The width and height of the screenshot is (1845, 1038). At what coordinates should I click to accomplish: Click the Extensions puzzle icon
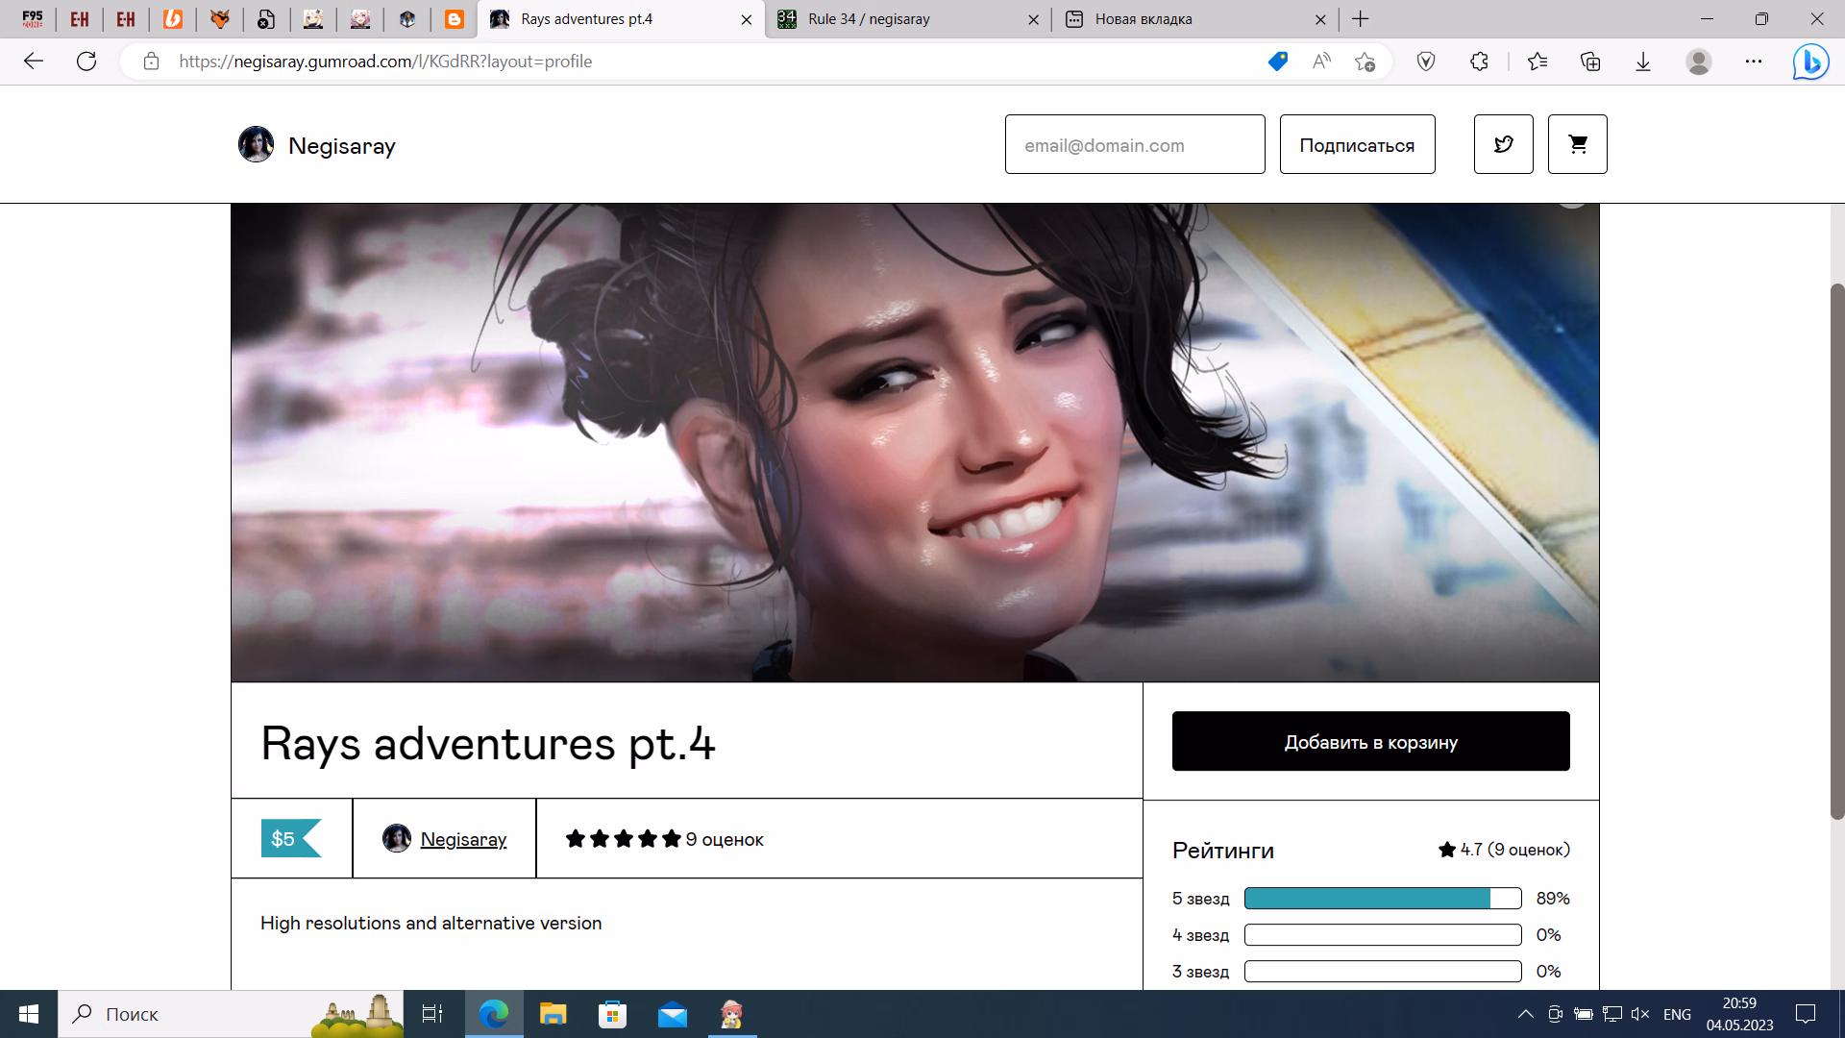(x=1479, y=62)
